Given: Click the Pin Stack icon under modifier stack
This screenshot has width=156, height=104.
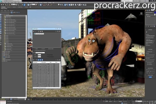Looking at the screenshot, I should click(146, 26).
